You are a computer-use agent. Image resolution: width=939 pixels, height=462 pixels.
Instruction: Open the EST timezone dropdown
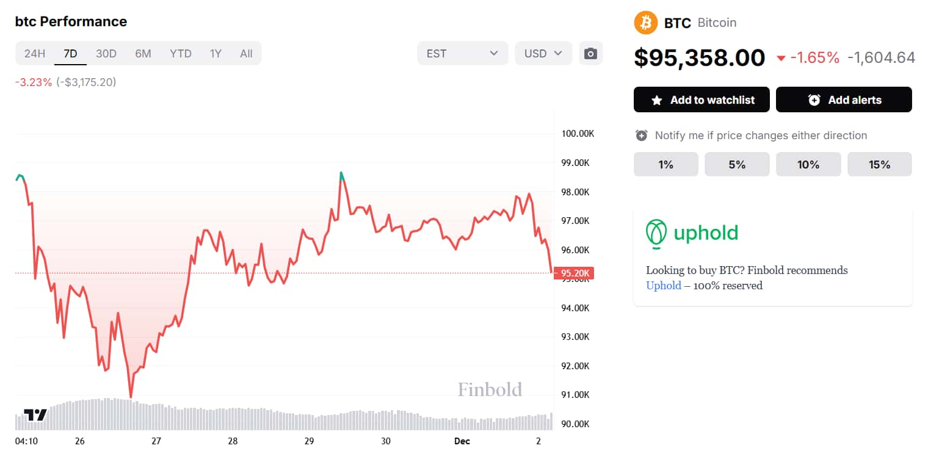(463, 53)
